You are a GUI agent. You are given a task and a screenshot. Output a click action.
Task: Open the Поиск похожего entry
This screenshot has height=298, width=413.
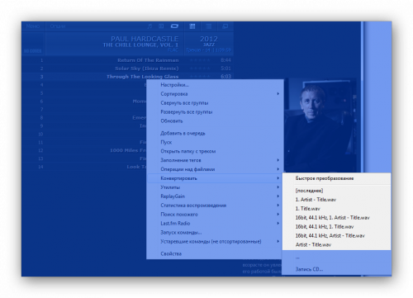point(215,215)
